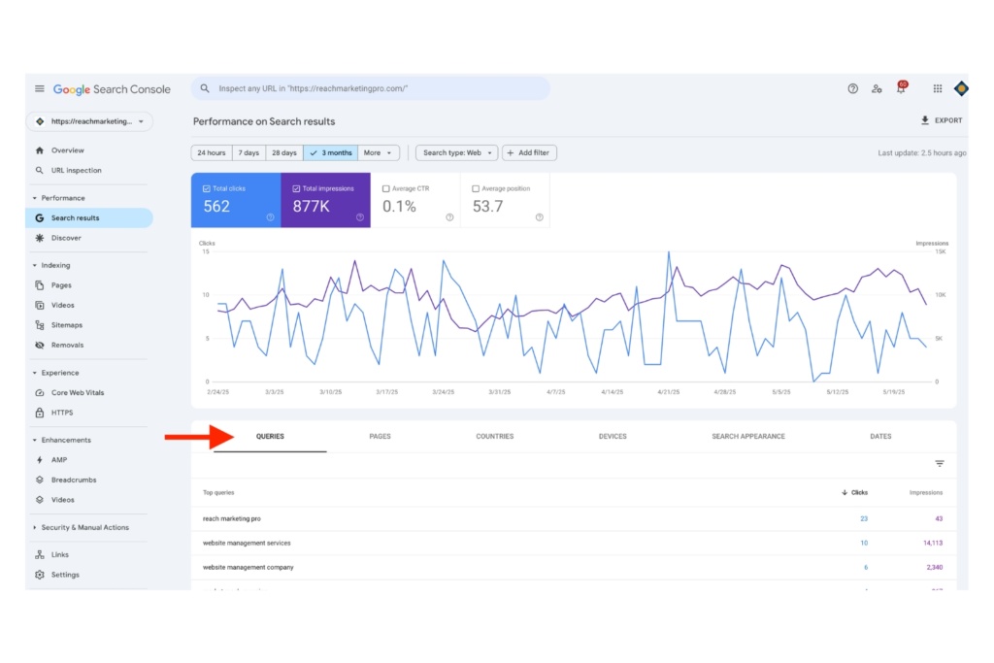Viewport: 994px width, 663px height.
Task: Click the help icon on Average position card
Action: [x=540, y=217]
